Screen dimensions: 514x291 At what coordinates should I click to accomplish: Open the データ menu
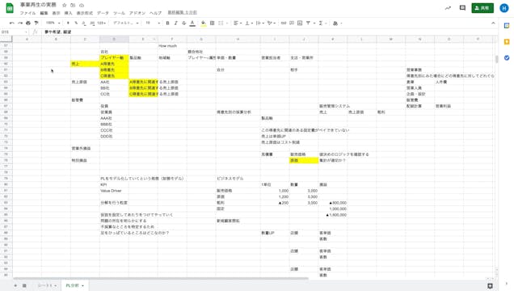103,13
